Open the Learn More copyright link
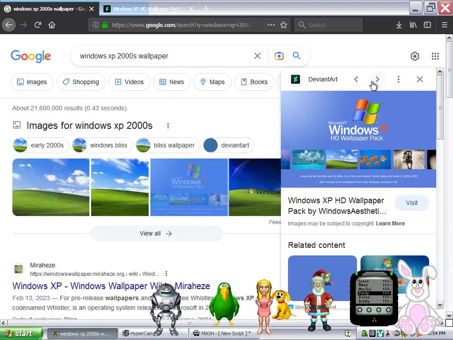This screenshot has height=340, width=453. [x=390, y=224]
